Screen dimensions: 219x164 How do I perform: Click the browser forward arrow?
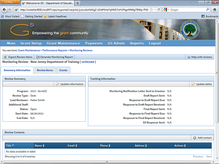click(10, 10)
